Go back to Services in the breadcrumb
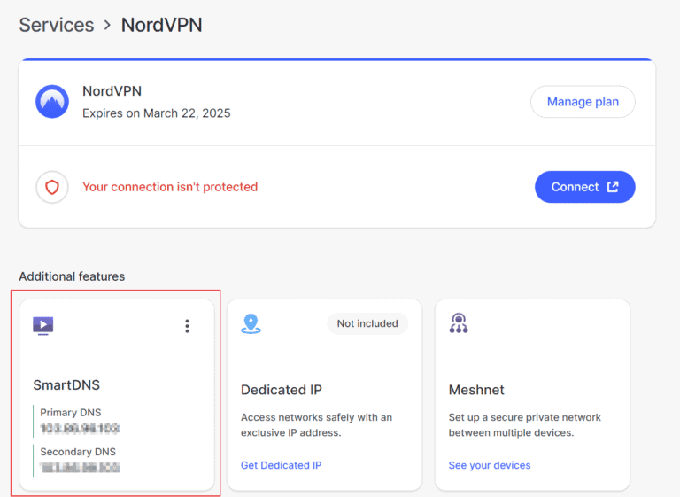 56,25
